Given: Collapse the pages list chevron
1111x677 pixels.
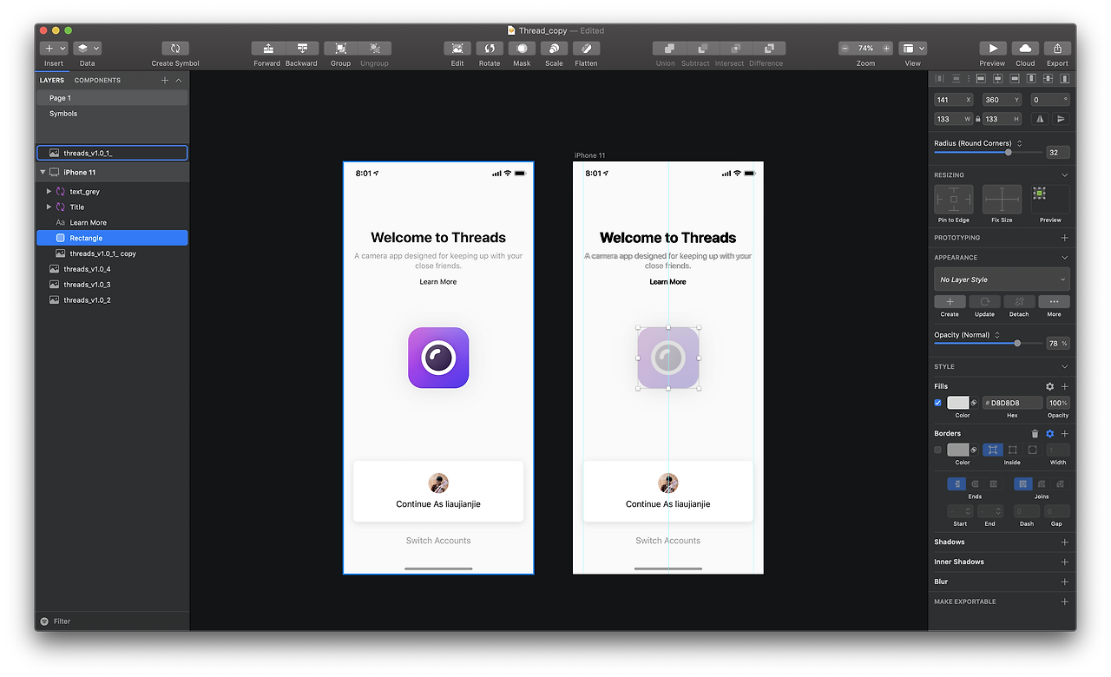Looking at the screenshot, I should 179,81.
